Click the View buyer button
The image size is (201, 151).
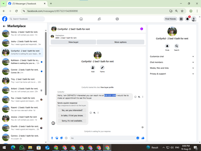[x=74, y=42]
